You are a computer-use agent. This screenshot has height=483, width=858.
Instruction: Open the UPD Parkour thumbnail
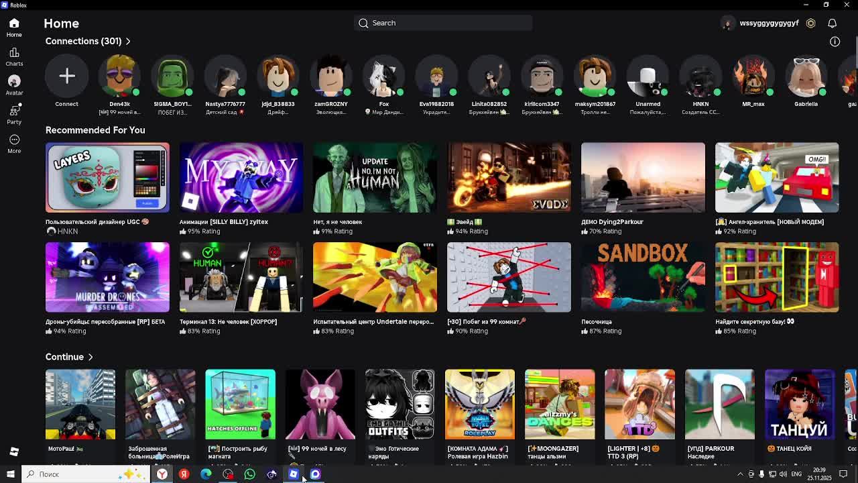pos(720,405)
